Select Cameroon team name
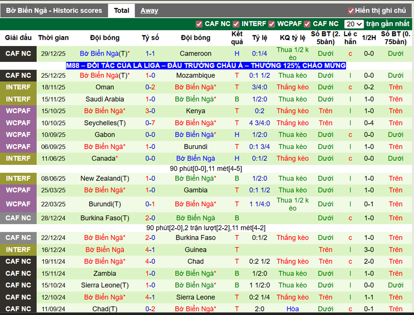The height and width of the screenshot is (315, 414). (195, 54)
